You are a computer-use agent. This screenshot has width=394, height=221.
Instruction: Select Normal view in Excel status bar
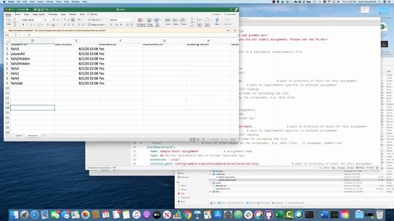coord(193,139)
